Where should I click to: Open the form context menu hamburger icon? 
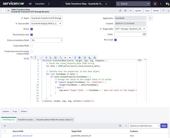click(8, 11)
